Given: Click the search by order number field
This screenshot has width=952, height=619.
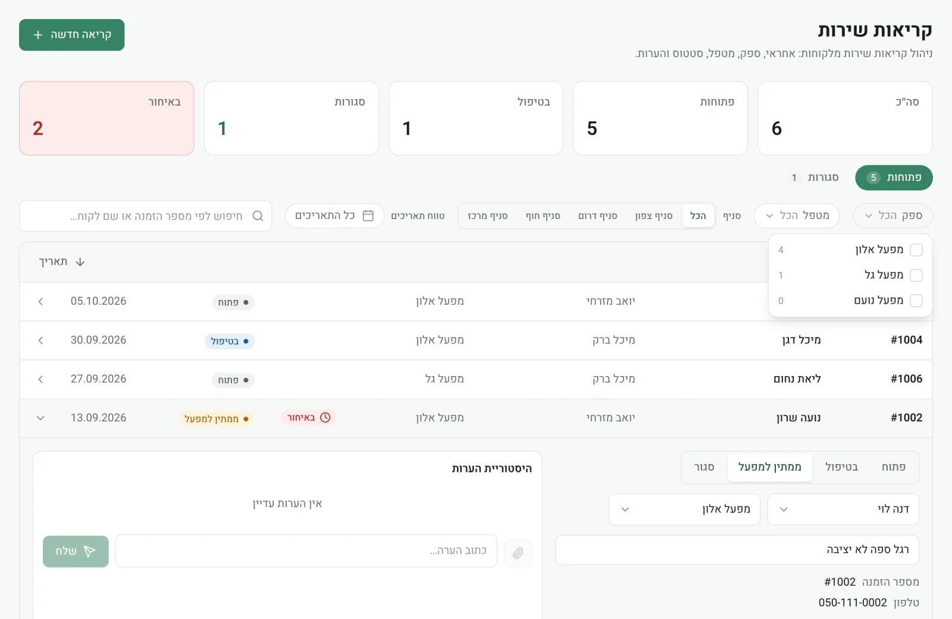Looking at the screenshot, I should 146,216.
